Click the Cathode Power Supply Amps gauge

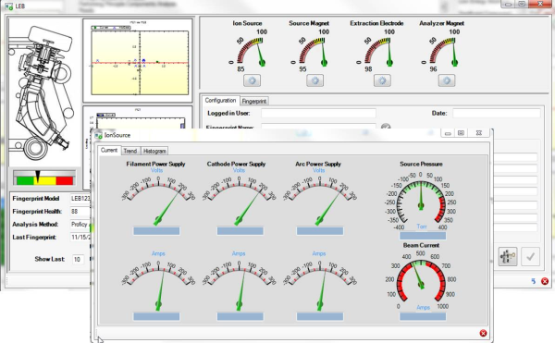(239, 285)
